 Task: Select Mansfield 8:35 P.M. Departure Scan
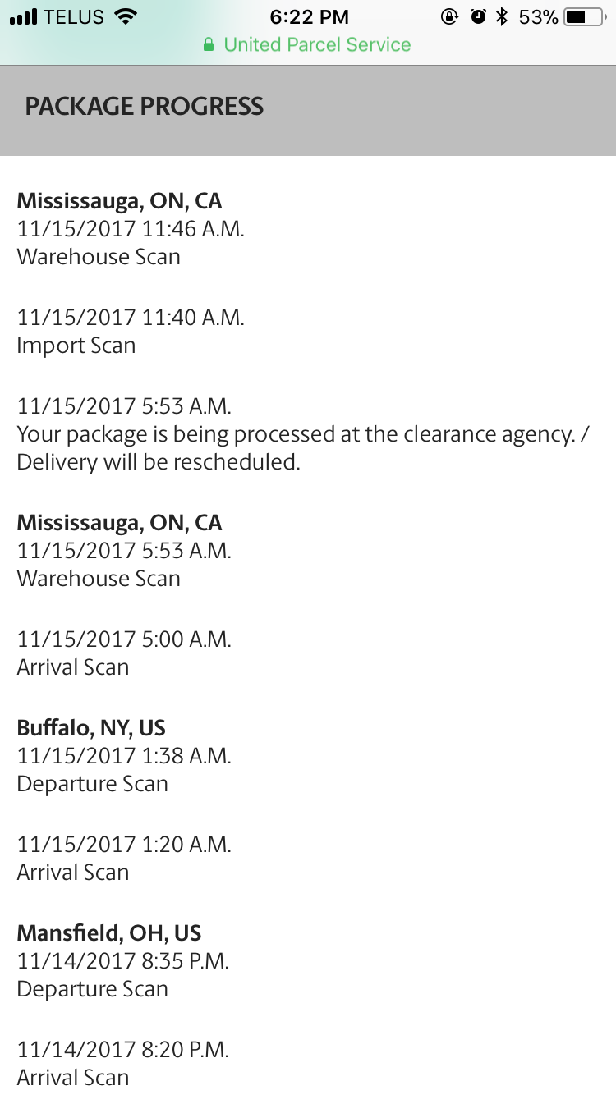point(123,975)
